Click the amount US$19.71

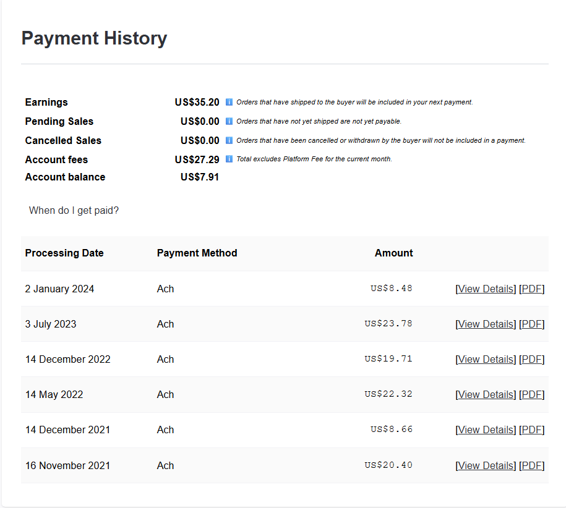pyautogui.click(x=388, y=359)
